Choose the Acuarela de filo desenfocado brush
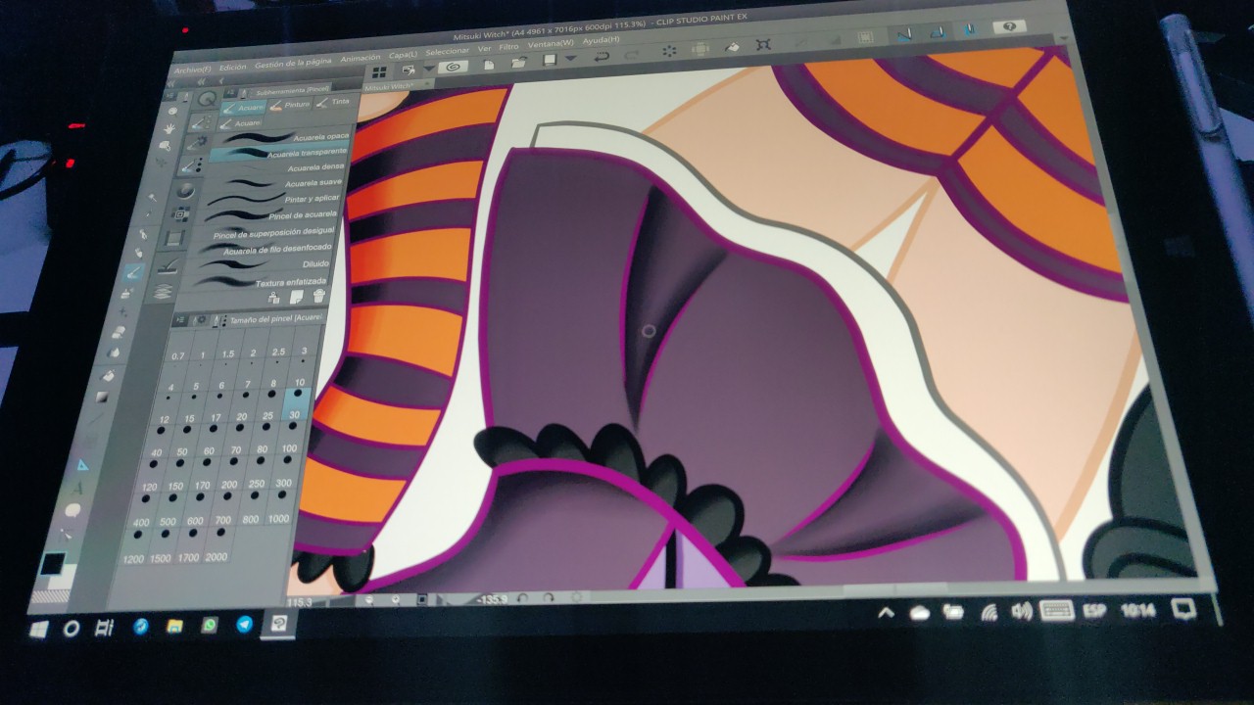 point(265,247)
